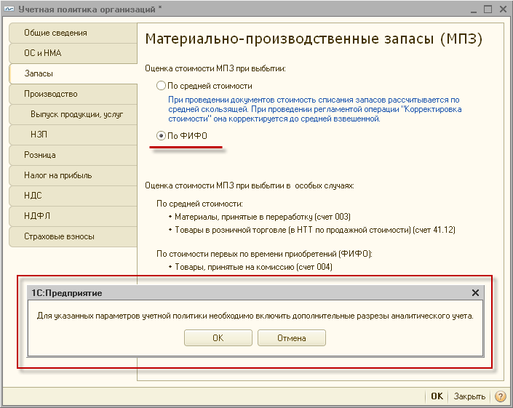Open the НДФЛ tab
The width and height of the screenshot is (513, 408).
coord(73,216)
